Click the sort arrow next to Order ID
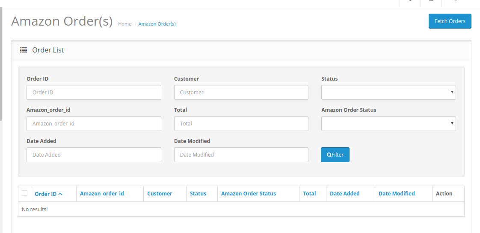The width and height of the screenshot is (480, 233). click(x=60, y=194)
